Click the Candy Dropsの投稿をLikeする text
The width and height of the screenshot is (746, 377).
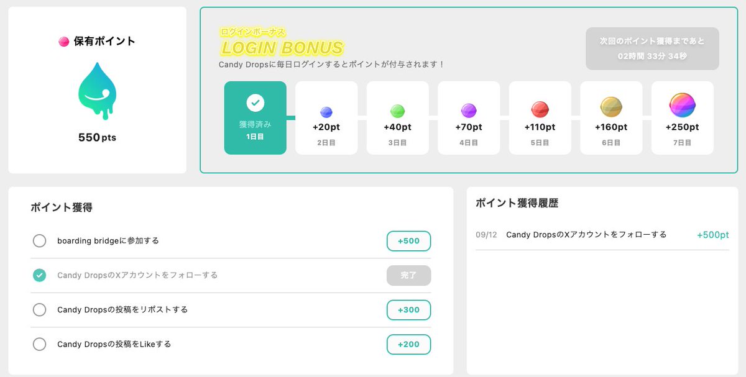point(114,344)
